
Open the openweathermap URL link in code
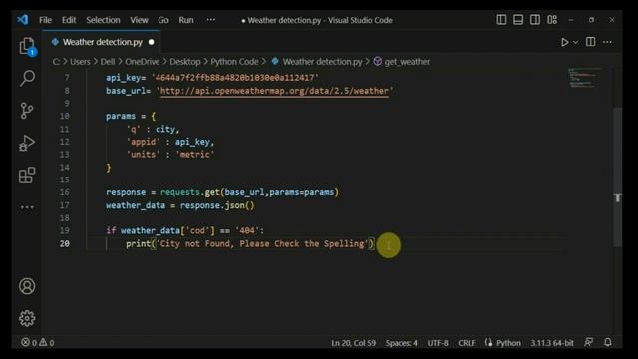point(275,91)
